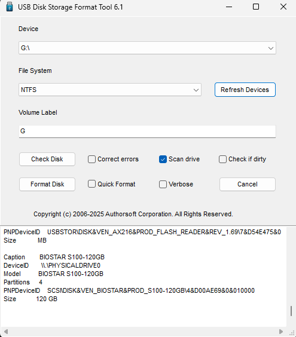Click the USB drive app icon in title bar
The width and height of the screenshot is (296, 337).
pos(9,7)
